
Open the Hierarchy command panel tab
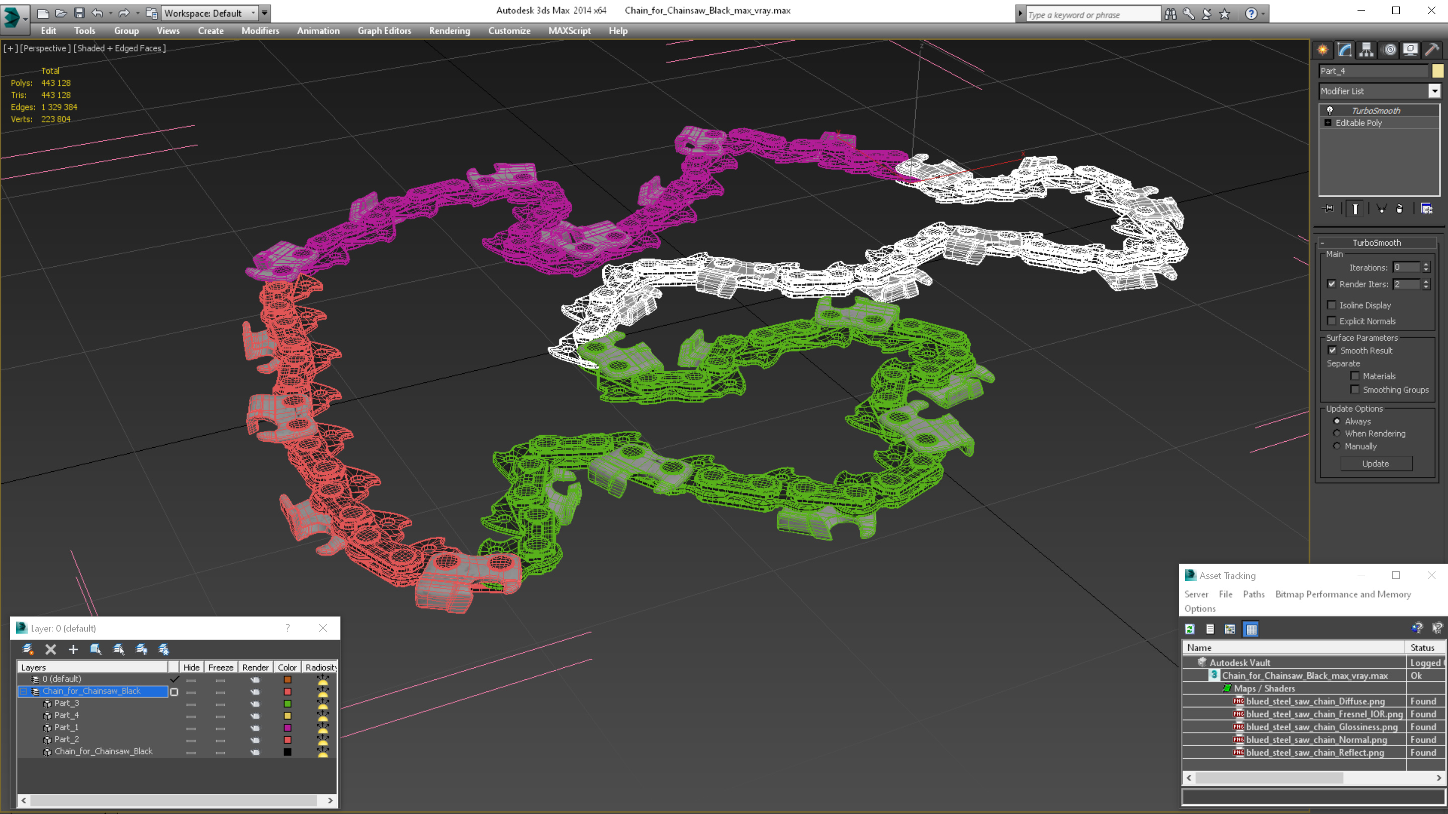pyautogui.click(x=1366, y=50)
